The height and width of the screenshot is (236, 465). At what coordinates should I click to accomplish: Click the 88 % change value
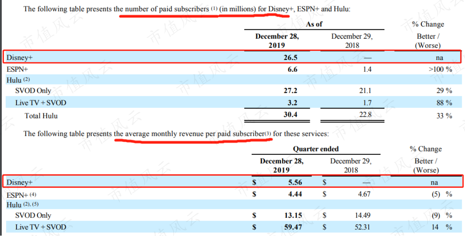[x=444, y=103]
